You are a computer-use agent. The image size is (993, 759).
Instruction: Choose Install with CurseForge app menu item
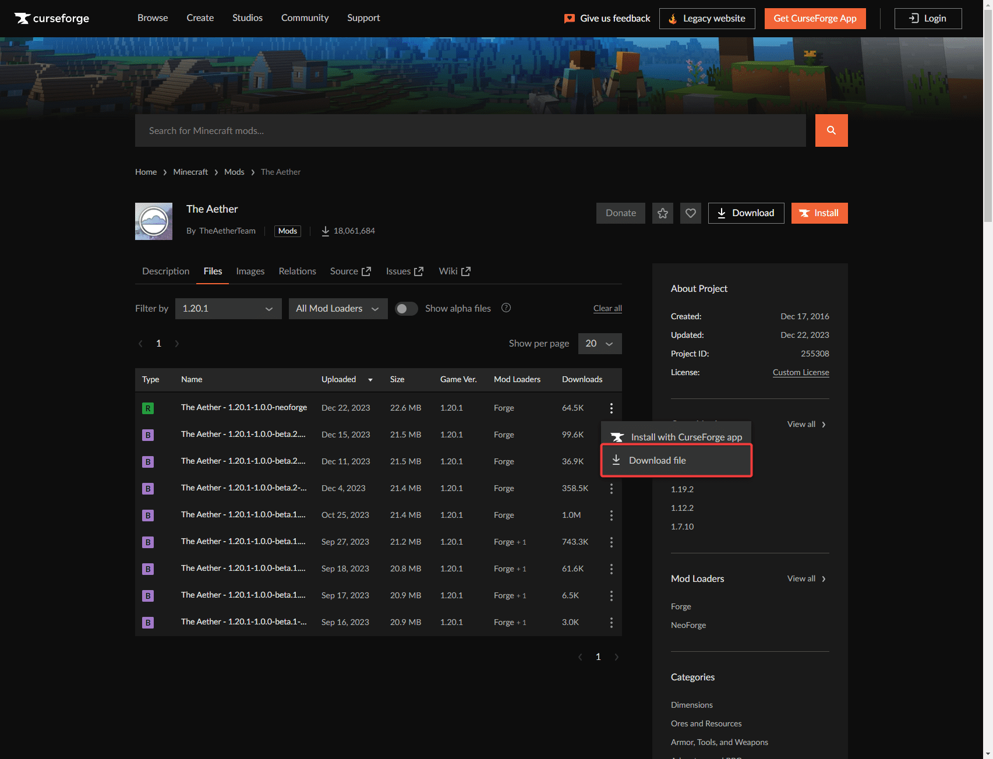click(676, 437)
